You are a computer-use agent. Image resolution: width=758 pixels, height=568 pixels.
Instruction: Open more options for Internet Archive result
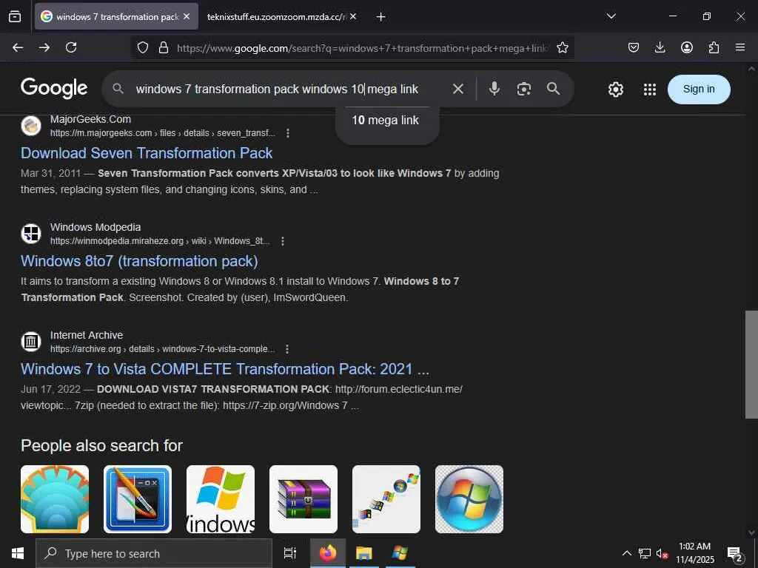[x=287, y=349]
